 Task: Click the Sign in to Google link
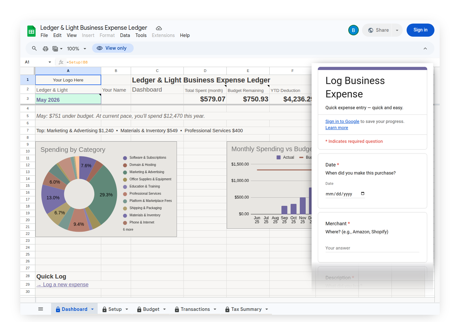(x=342, y=121)
